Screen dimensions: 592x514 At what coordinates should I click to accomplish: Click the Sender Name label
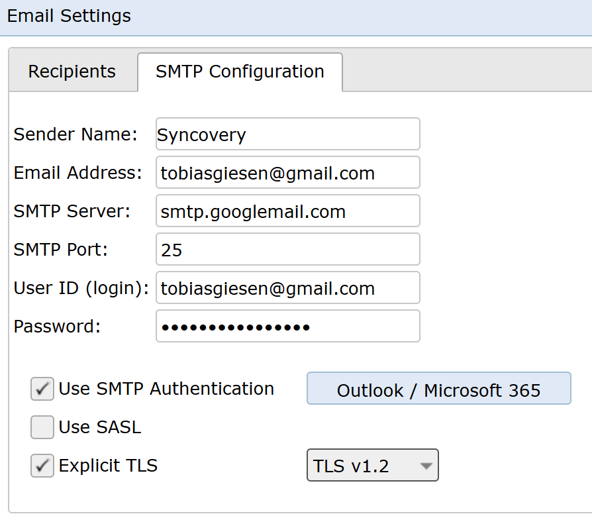(x=75, y=134)
